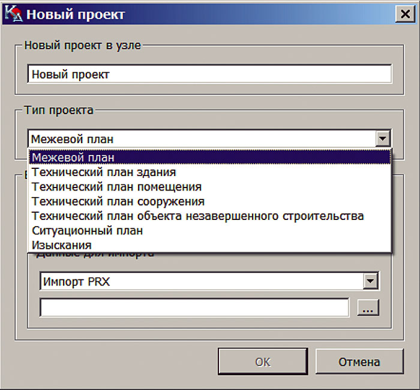Screen dimensions: 420x390
Task: Close the Новый проект dialog window
Action: pos(405,14)
